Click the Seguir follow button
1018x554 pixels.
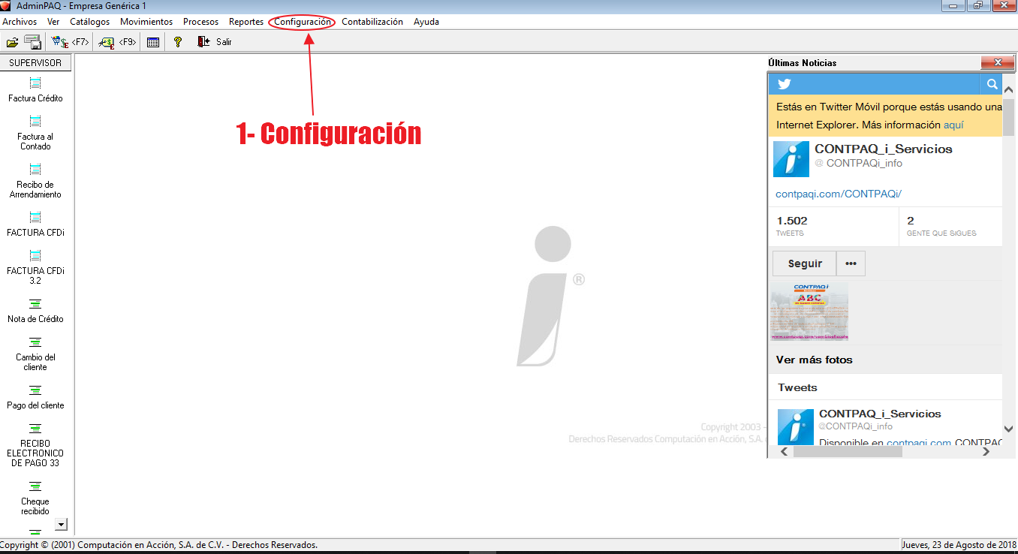[805, 263]
